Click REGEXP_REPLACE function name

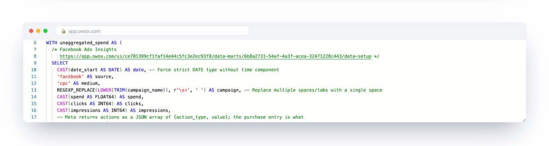coord(76,90)
